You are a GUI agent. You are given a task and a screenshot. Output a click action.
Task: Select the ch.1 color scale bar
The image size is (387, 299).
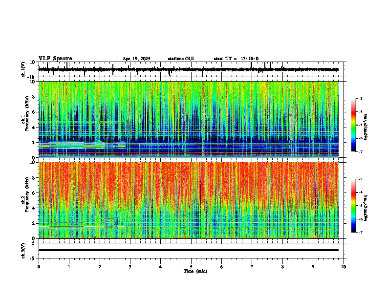[354, 125]
